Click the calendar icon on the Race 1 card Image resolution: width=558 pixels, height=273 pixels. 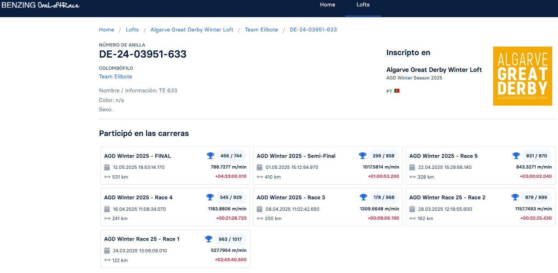coord(107,250)
